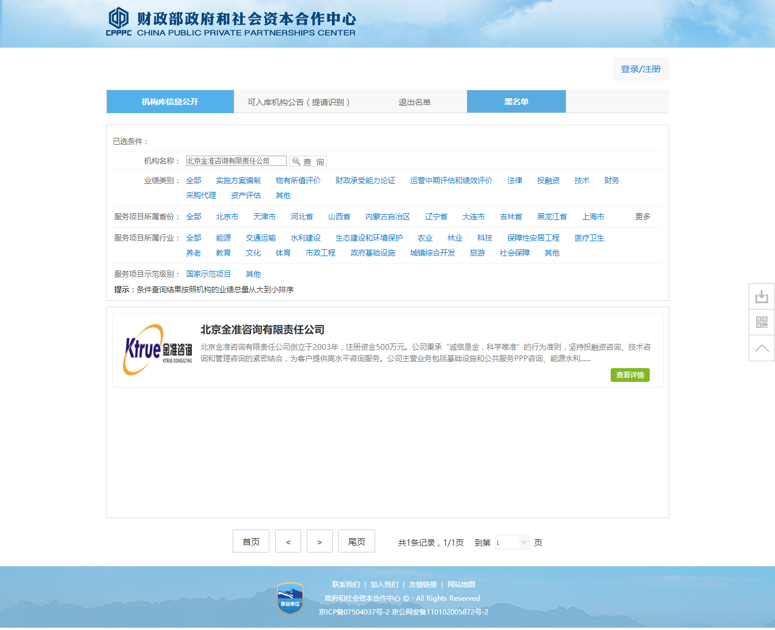Select 物有所值评价 filter
775x630 pixels.
tap(298, 180)
